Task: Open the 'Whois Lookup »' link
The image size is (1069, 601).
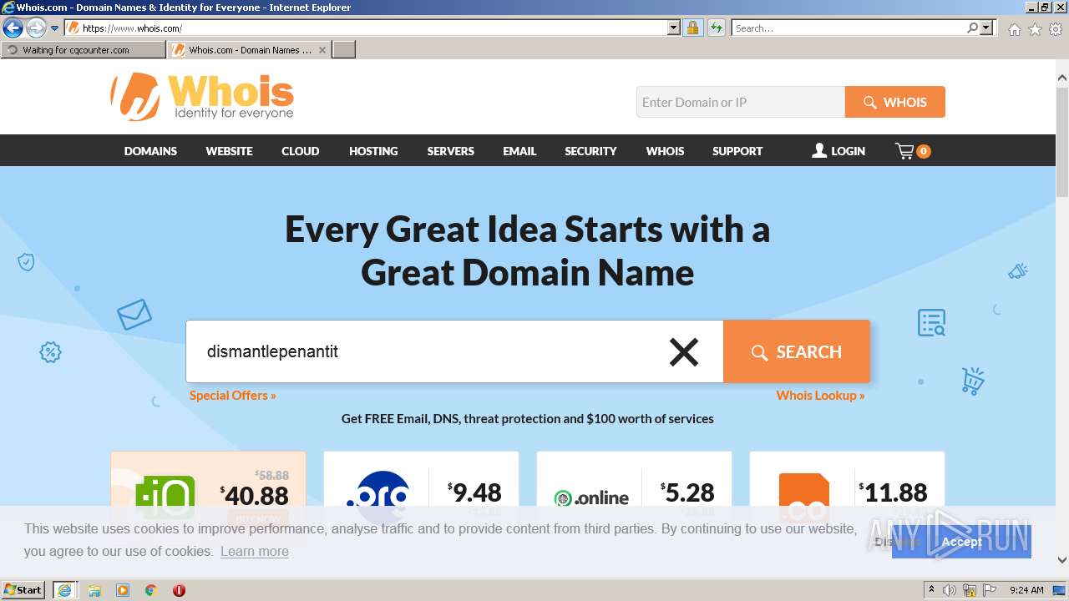Action: pos(820,396)
